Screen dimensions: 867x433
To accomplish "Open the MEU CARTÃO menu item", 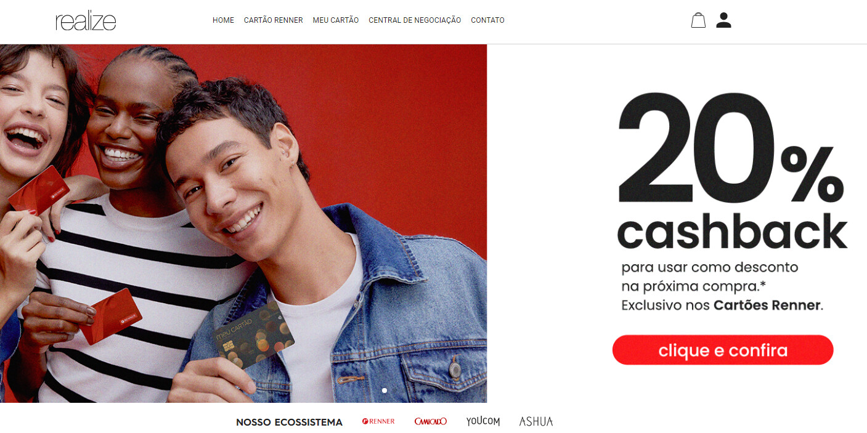I will (336, 20).
